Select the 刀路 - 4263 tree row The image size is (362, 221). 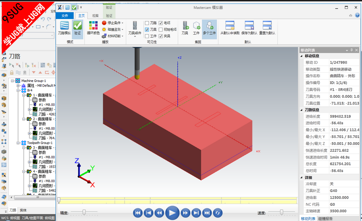click(x=44, y=114)
